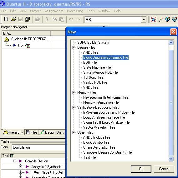Close the New dialog with X
The height and width of the screenshot is (178, 178).
click(173, 32)
